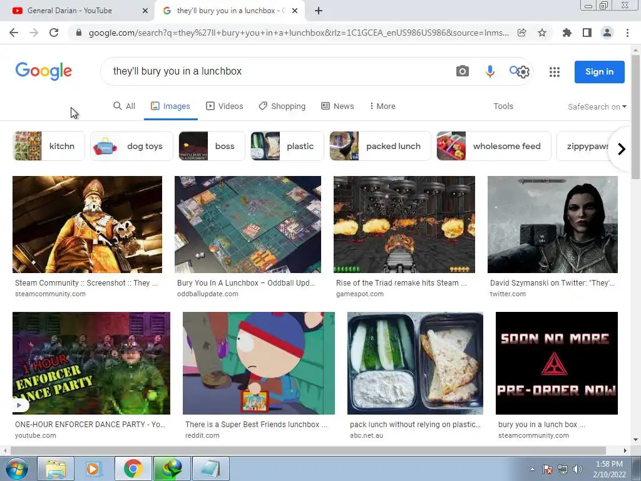The image size is (641, 481).
Task: Open notepad taskbar icon
Action: [x=210, y=468]
